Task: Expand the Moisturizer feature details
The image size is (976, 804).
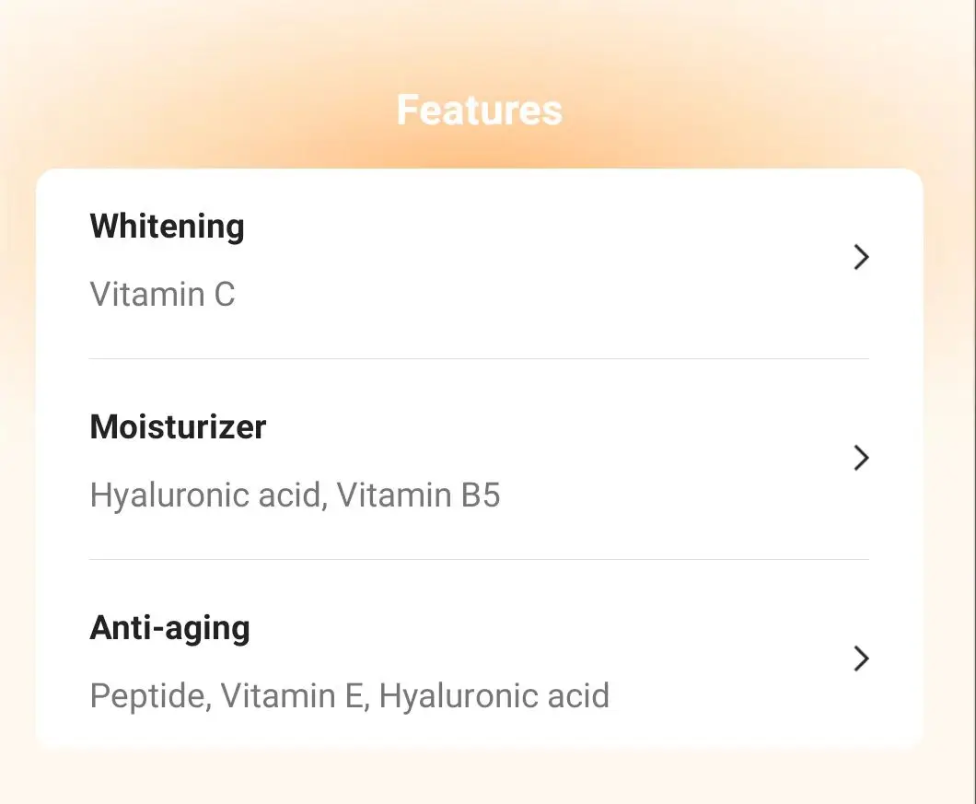Action: pyautogui.click(x=479, y=460)
